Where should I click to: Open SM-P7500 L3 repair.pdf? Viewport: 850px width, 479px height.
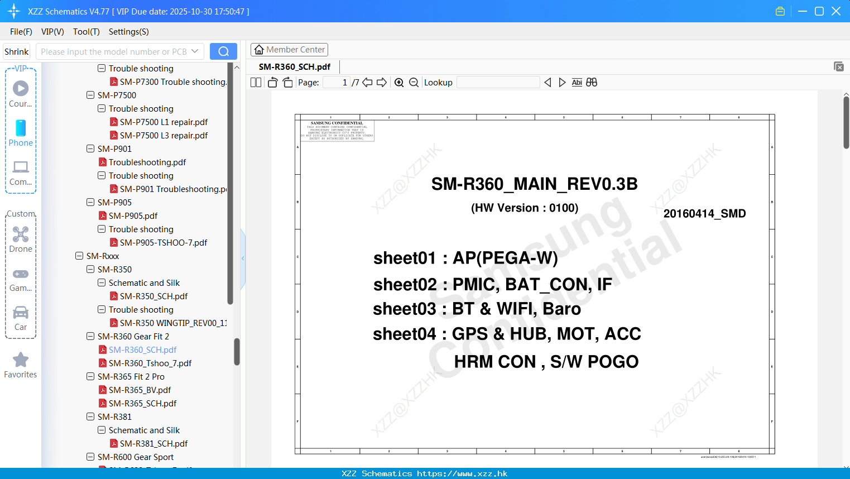coord(164,135)
